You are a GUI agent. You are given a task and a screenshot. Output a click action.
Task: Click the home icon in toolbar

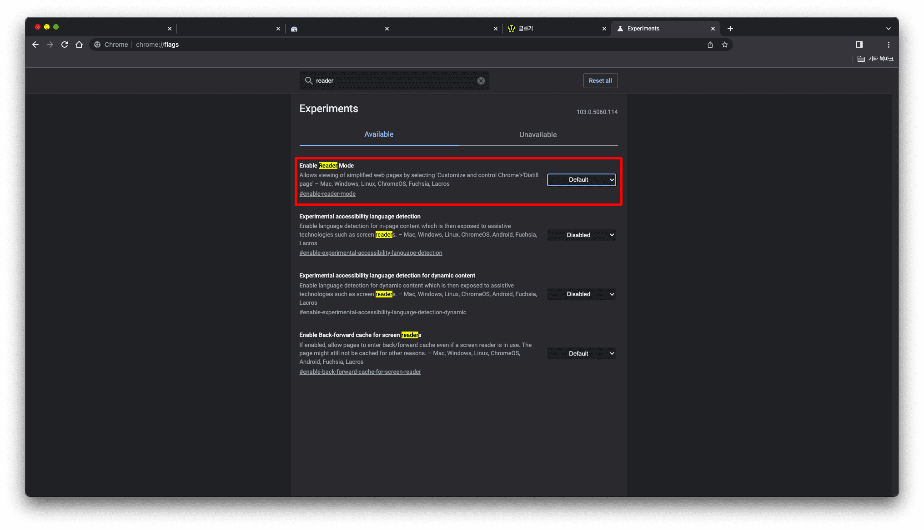(x=79, y=45)
